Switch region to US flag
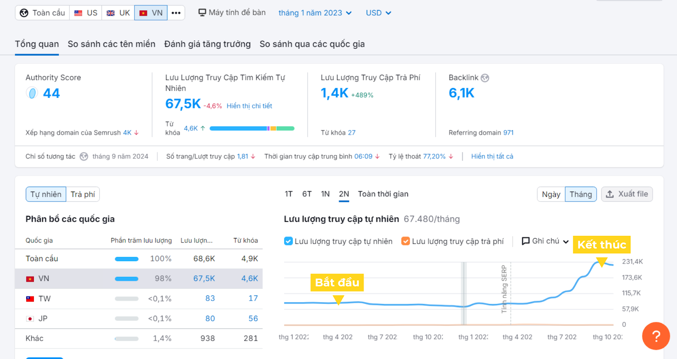Screen dimensions: 677x359 coord(86,13)
